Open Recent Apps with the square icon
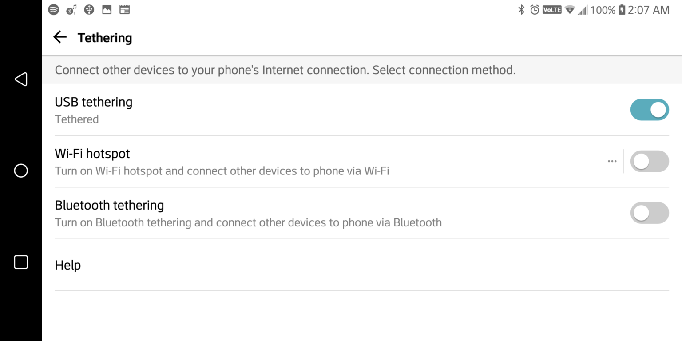 (x=21, y=262)
